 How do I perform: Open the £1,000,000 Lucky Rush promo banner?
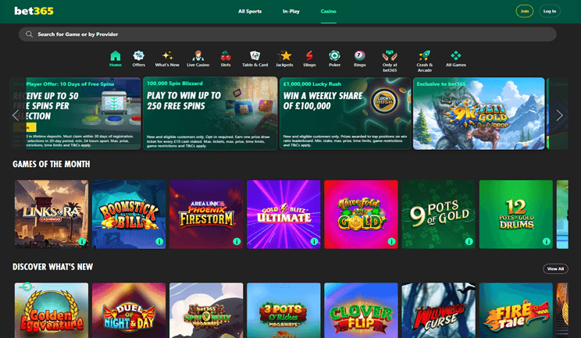(x=345, y=113)
